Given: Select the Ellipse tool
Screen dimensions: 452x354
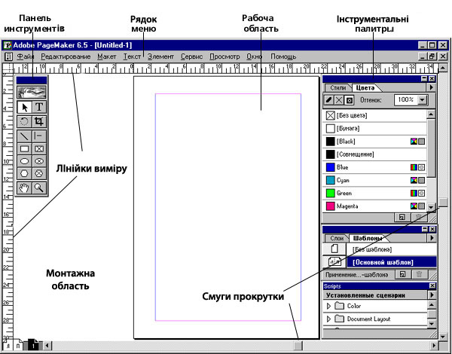Looking at the screenshot, I should [25, 161].
